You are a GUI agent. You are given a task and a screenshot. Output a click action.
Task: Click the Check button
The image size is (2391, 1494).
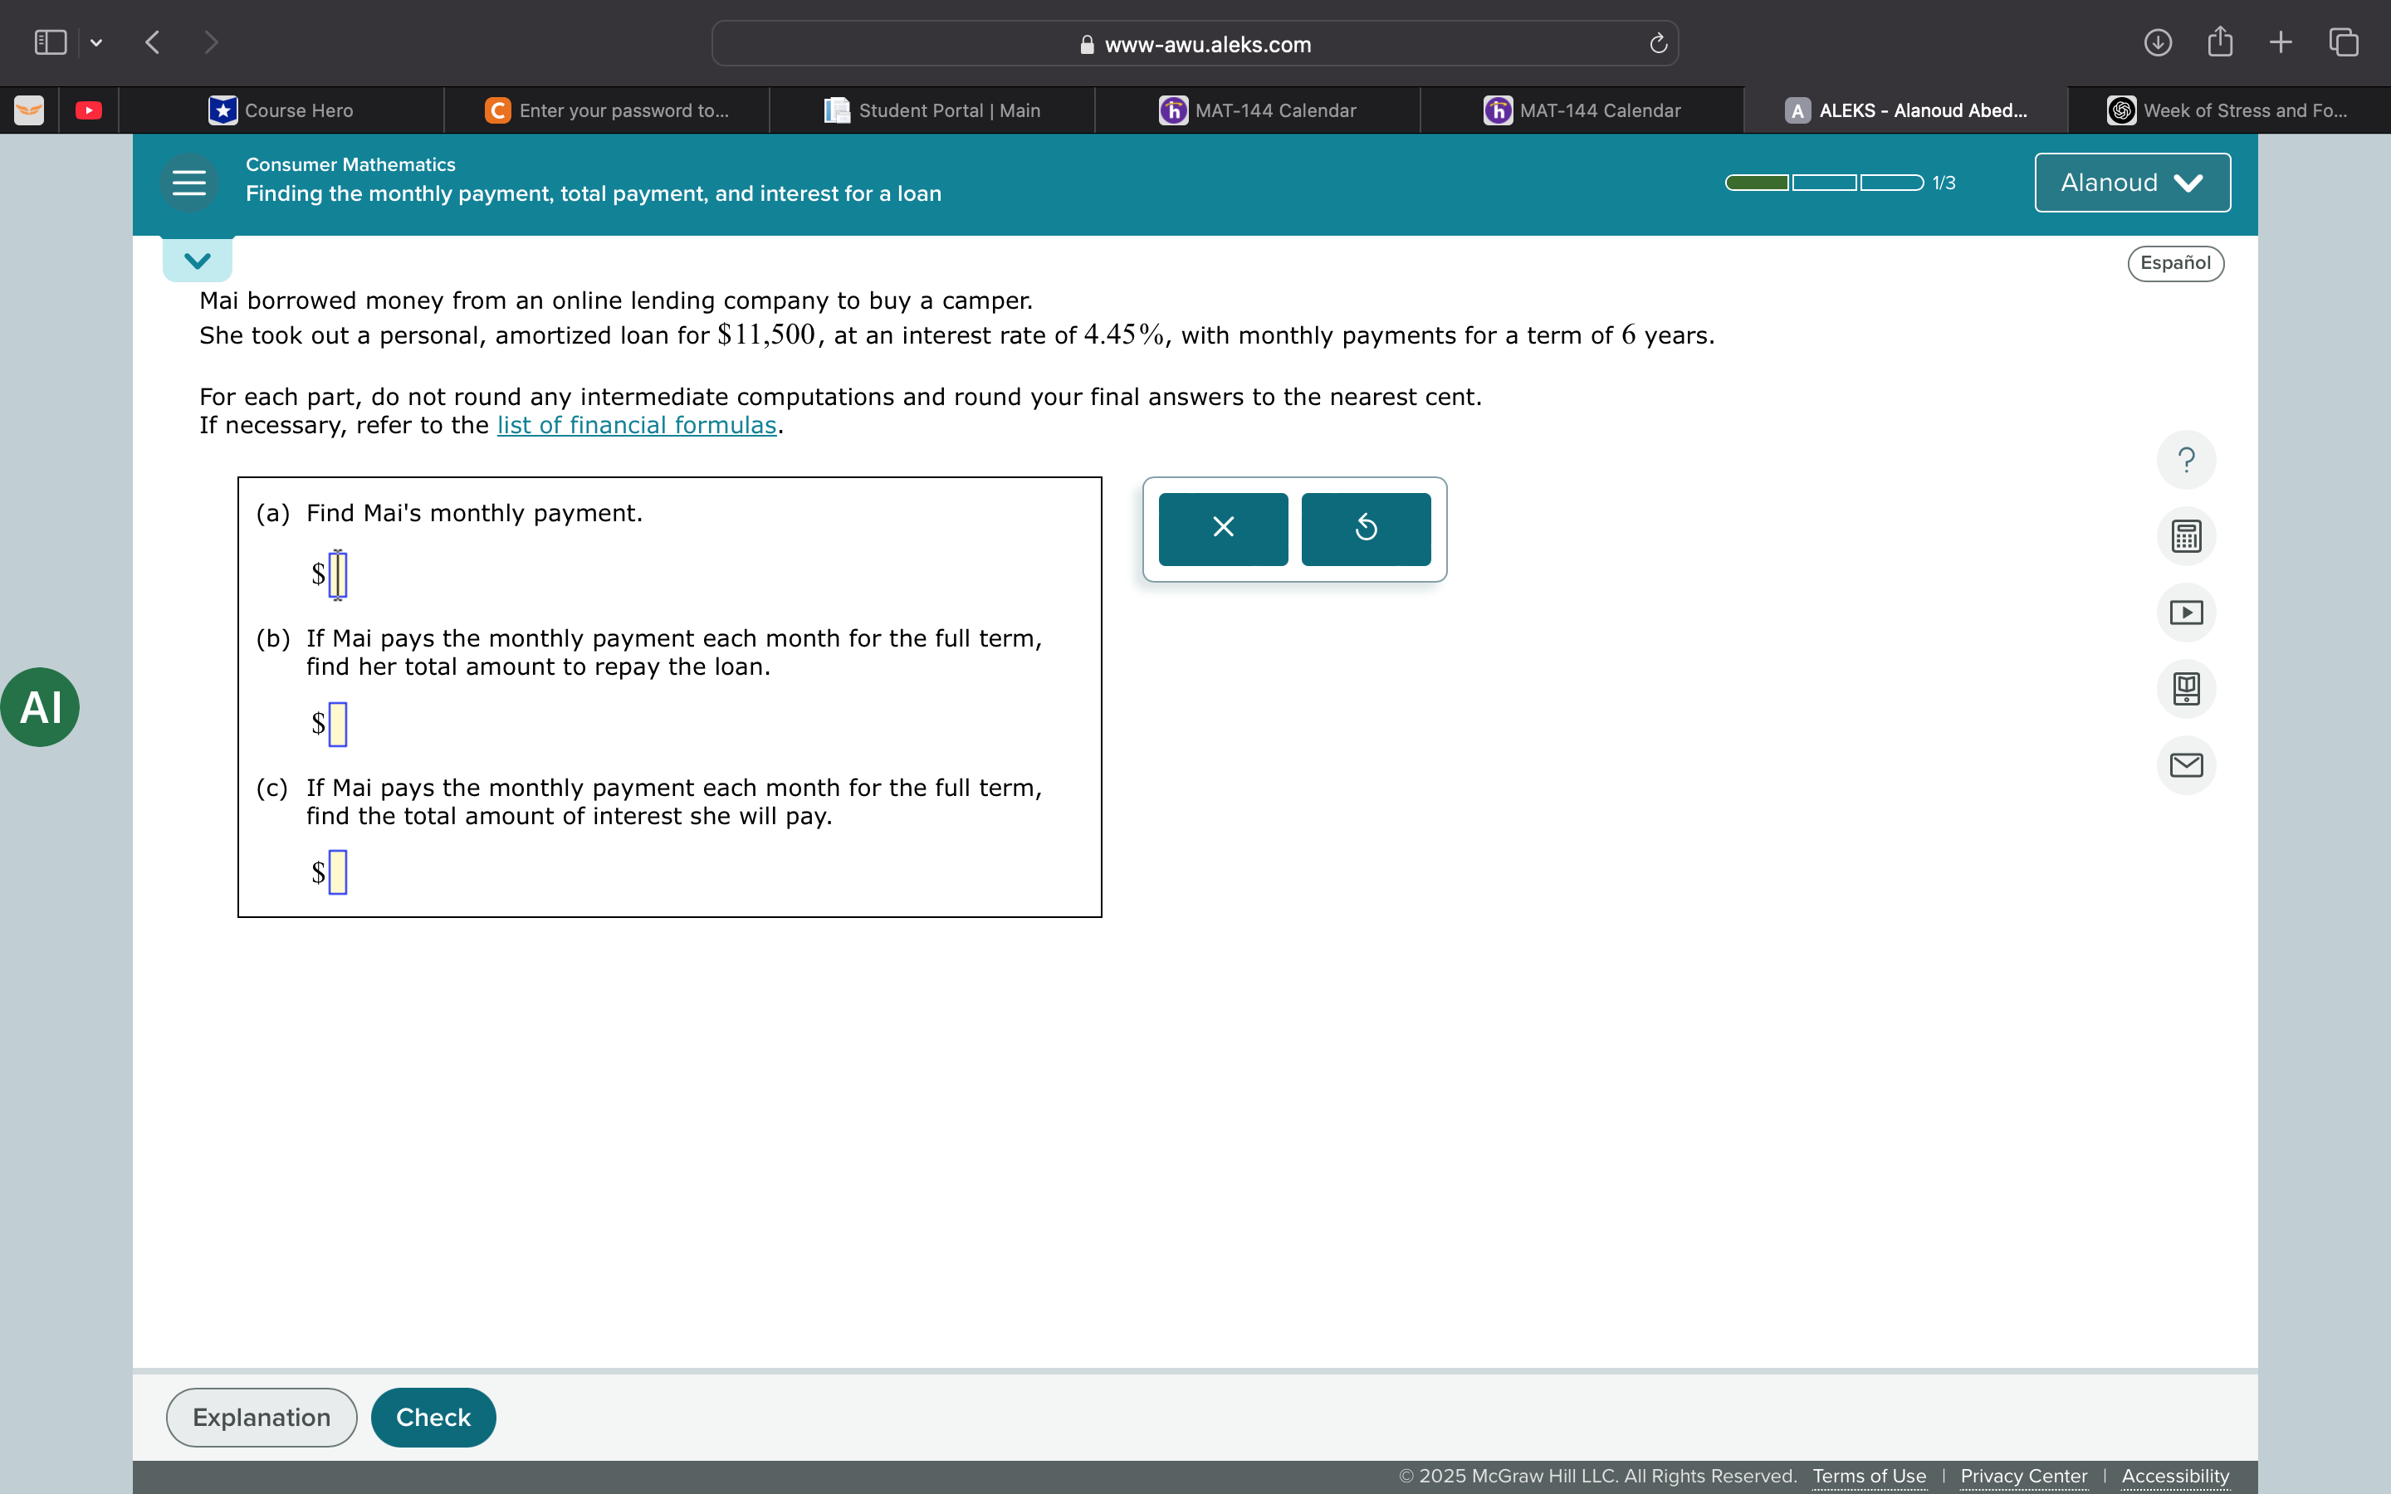433,1417
